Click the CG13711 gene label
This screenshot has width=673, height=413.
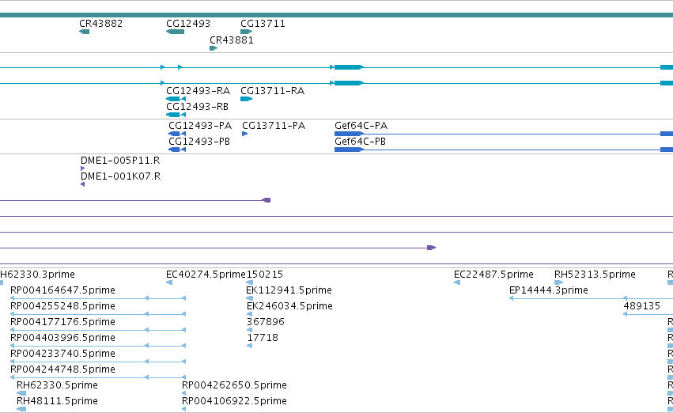(263, 24)
